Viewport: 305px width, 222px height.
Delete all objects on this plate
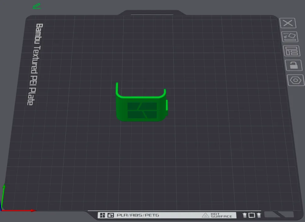(x=288, y=23)
